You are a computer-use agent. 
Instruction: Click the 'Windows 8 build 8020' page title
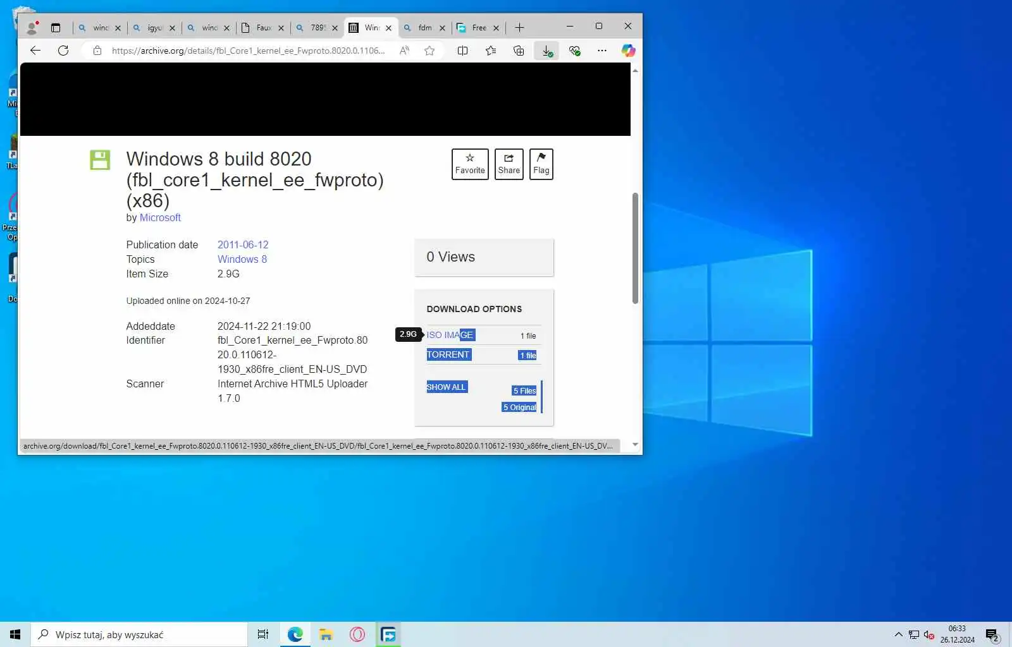255,179
